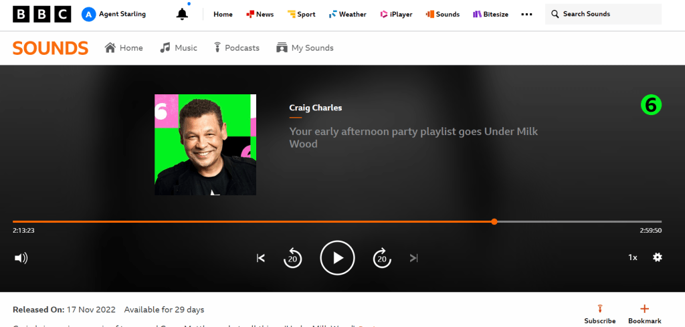
Task: Click the Radio 6 Music logo
Action: [x=651, y=105]
